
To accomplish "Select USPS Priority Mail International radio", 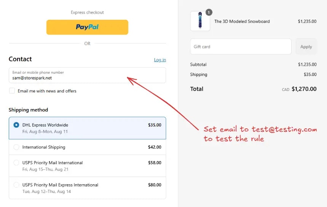I will 16,163.
